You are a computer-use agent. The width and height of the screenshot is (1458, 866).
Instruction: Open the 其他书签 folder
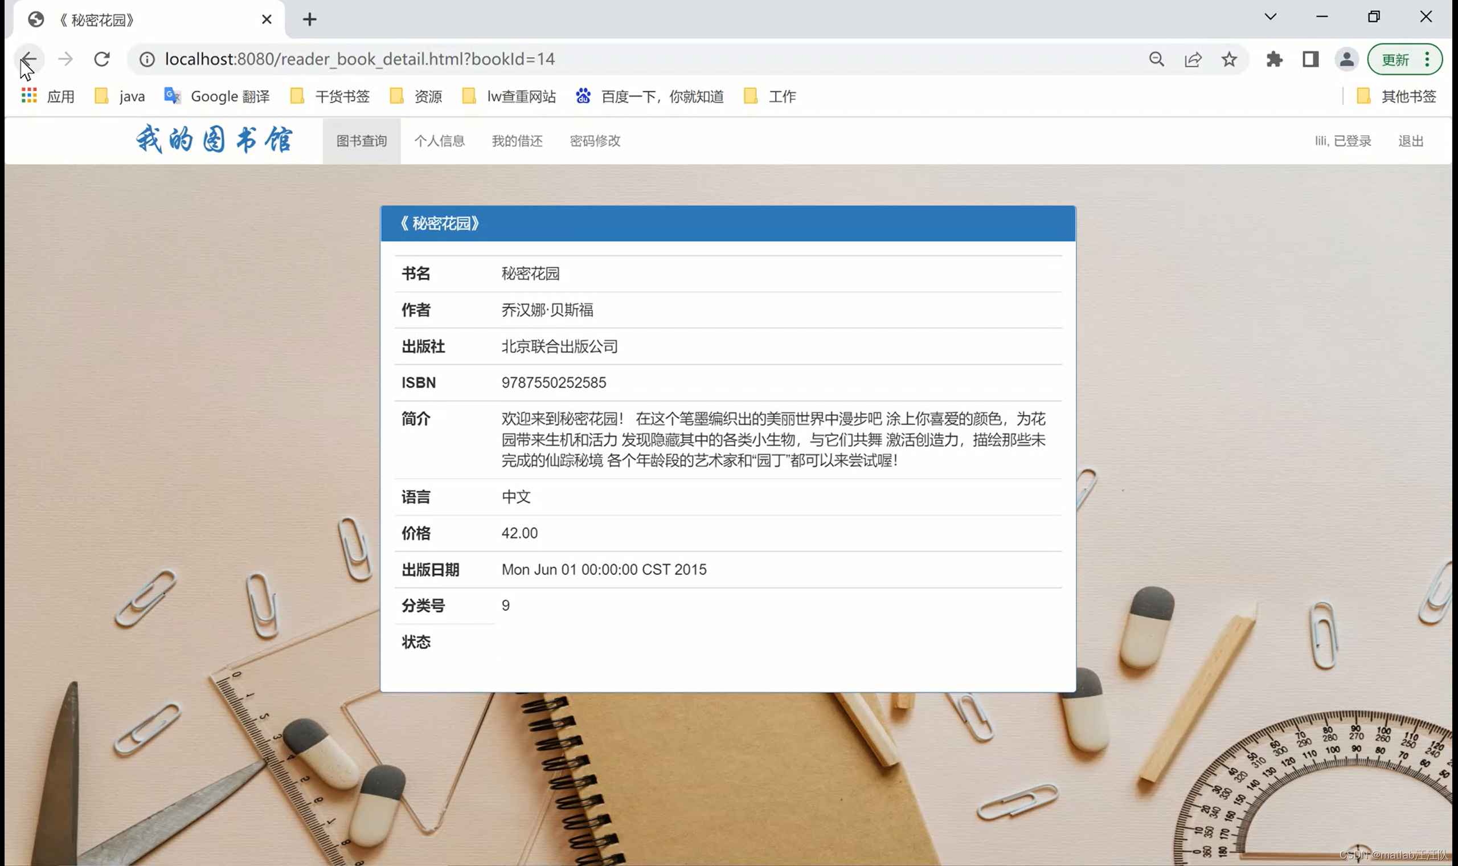coord(1396,96)
